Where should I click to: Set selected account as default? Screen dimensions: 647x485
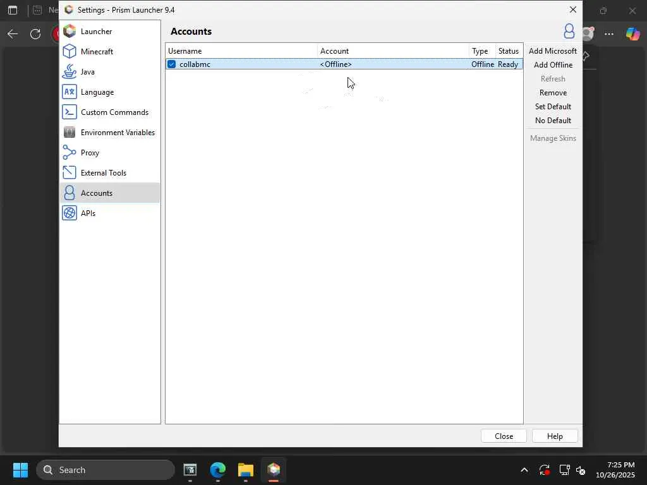(x=552, y=107)
